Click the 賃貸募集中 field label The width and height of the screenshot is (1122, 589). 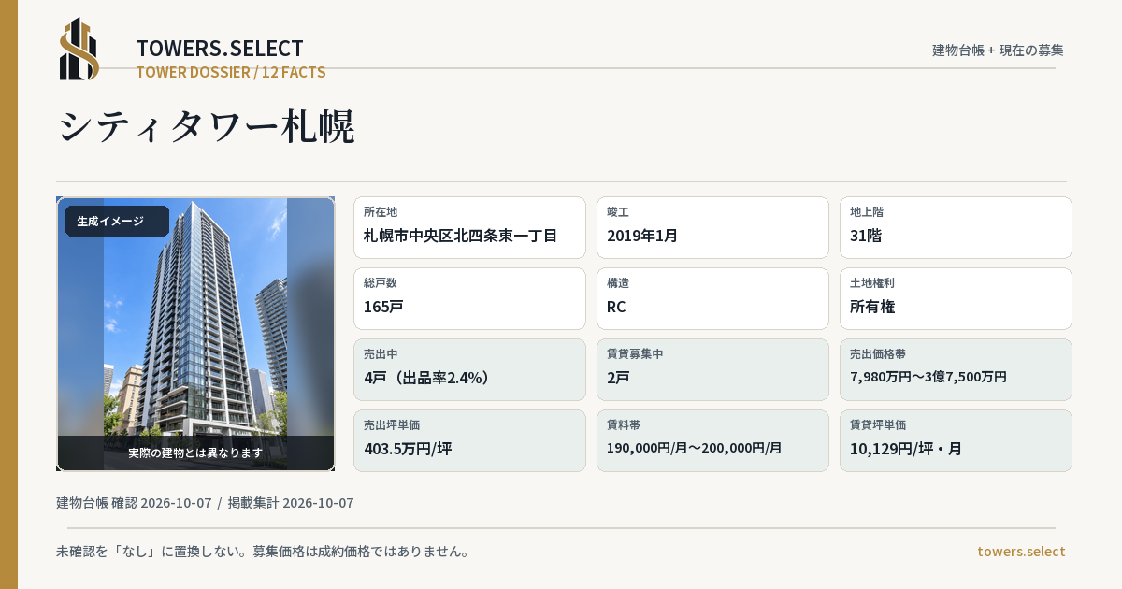click(635, 354)
